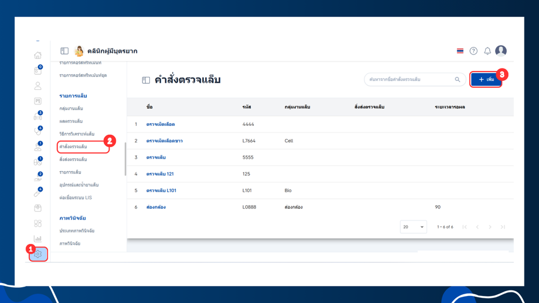Image resolution: width=539 pixels, height=303 pixels.
Task: Click wait time value 90
Action: click(x=438, y=207)
